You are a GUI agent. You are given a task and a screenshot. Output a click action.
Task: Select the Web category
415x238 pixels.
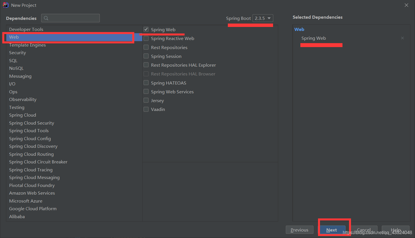[74, 37]
